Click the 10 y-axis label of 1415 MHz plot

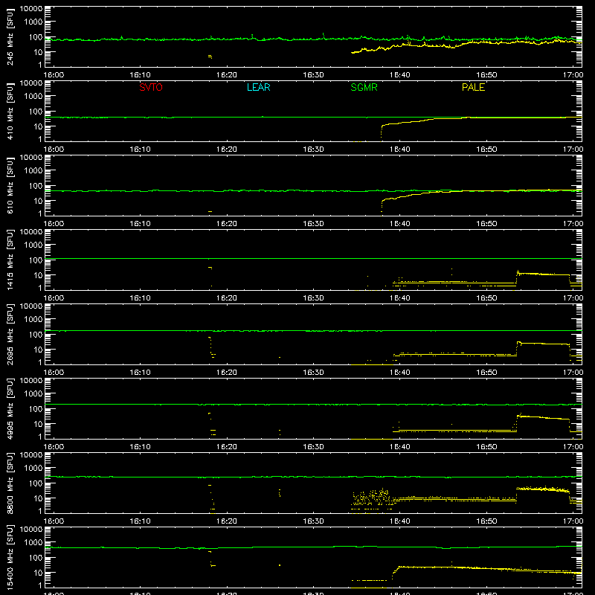point(38,275)
